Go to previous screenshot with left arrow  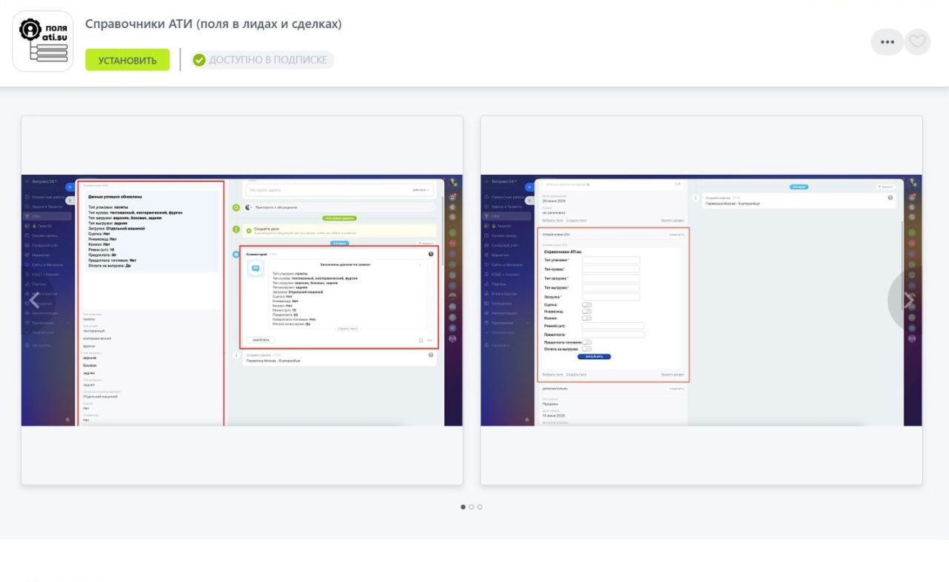(x=34, y=300)
